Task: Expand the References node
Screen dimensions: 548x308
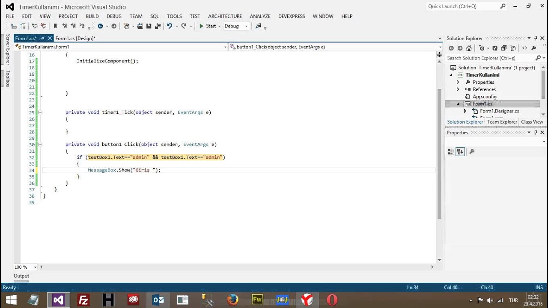Action: 458,89
